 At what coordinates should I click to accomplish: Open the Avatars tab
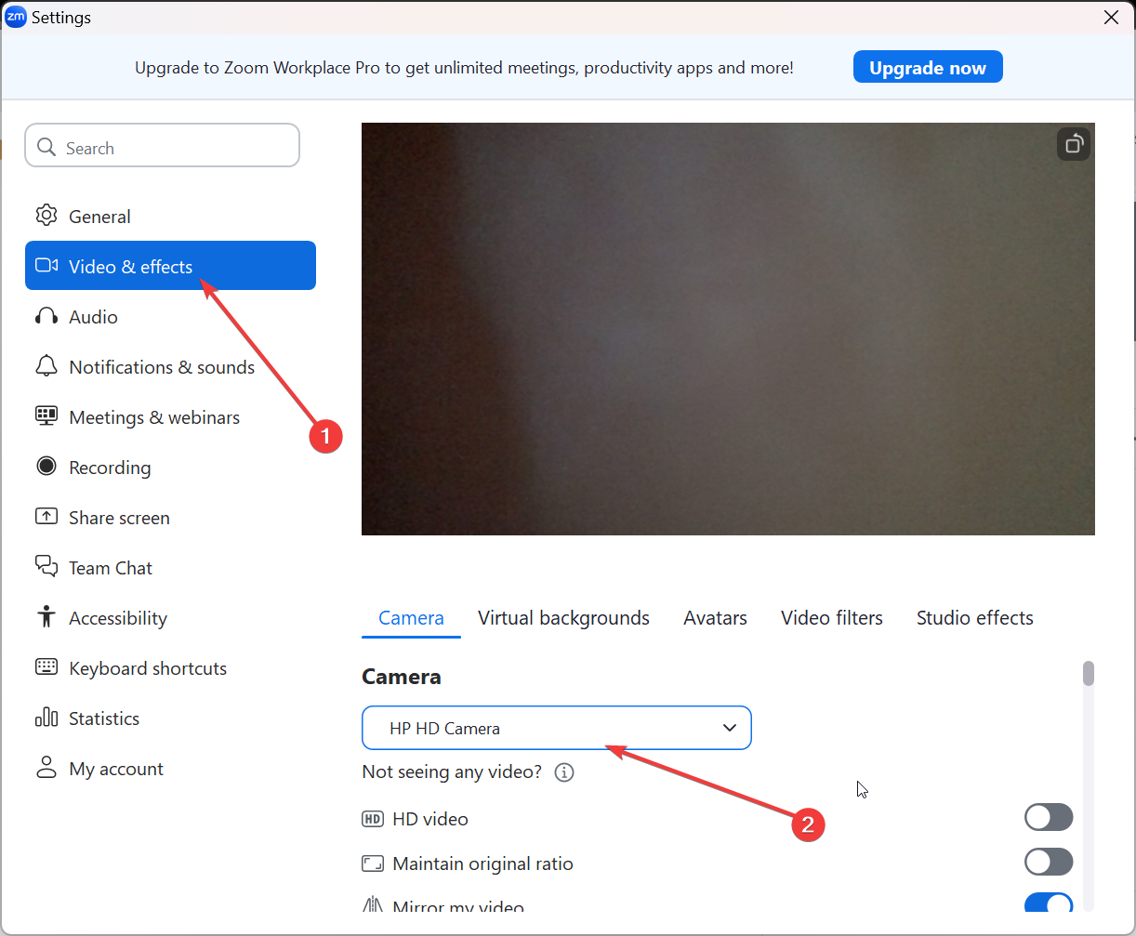pyautogui.click(x=715, y=618)
